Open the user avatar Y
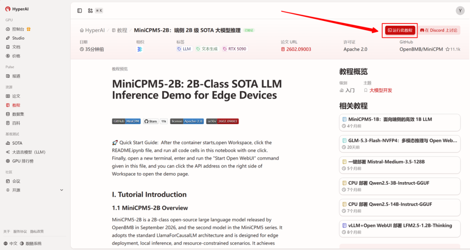The image size is (470, 250). pos(460,10)
